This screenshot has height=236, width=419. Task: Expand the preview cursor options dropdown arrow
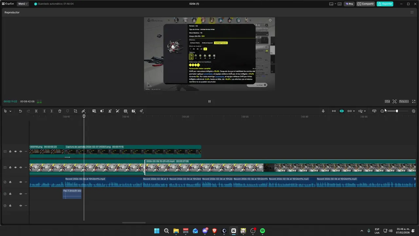pyautogui.click(x=365, y=111)
